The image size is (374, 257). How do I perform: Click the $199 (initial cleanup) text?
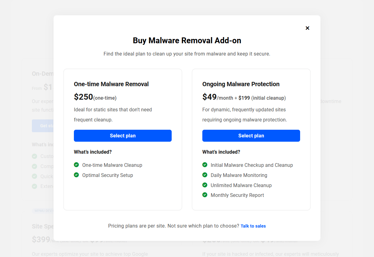(262, 98)
